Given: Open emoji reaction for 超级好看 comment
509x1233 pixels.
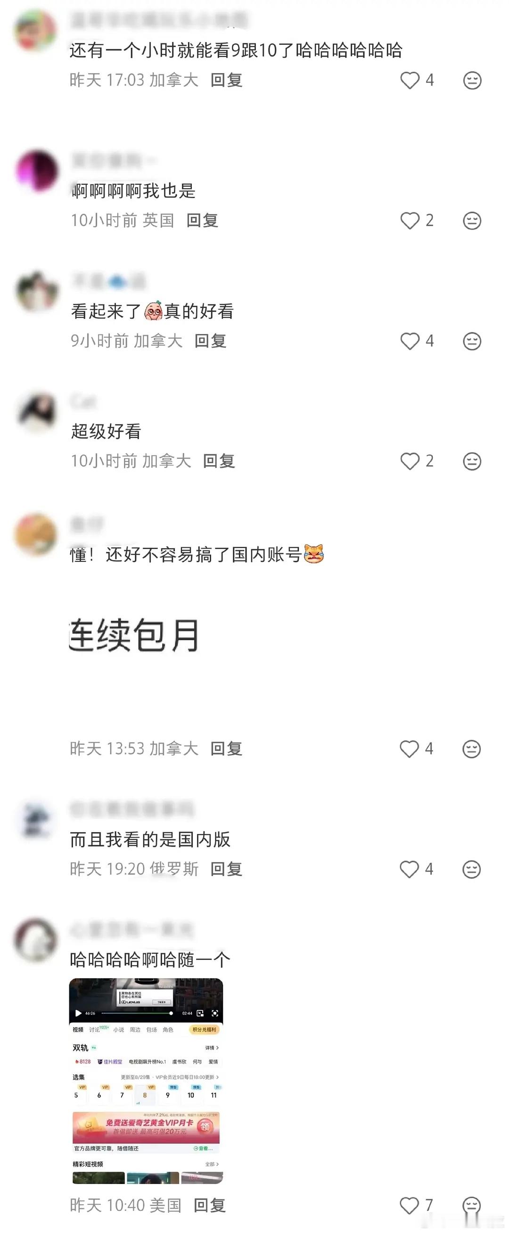Looking at the screenshot, I should pyautogui.click(x=472, y=461).
